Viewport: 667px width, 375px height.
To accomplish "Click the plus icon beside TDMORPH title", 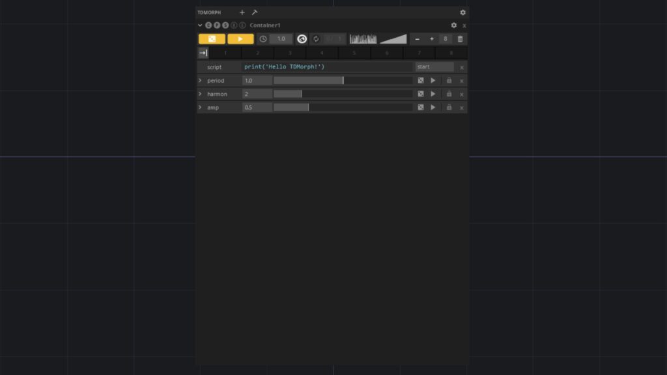I will pos(242,12).
